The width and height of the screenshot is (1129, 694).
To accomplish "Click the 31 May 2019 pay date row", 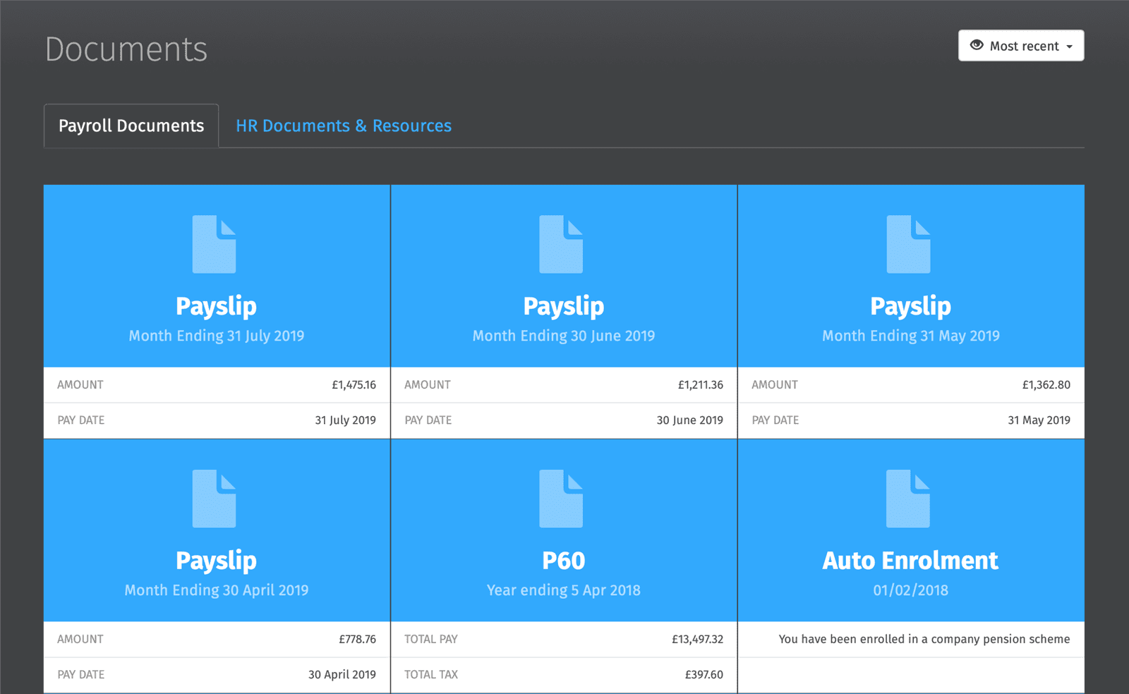I will click(910, 420).
